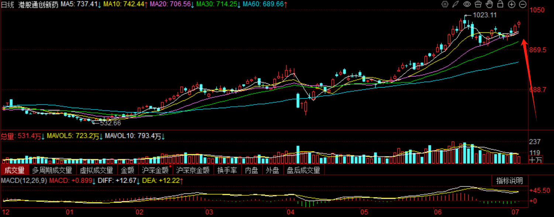Image resolution: width=554 pixels, height=217 pixels.
Task: Toggle the eye visibility icon
Action: pyautogui.click(x=467, y=4)
